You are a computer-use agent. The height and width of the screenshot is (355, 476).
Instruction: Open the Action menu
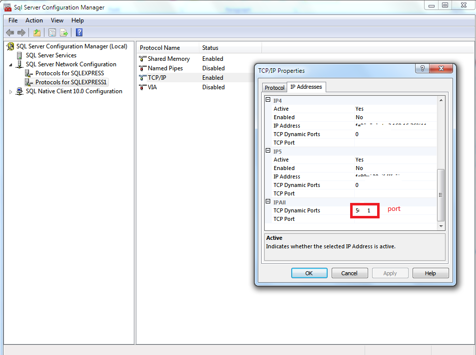pyautogui.click(x=34, y=20)
